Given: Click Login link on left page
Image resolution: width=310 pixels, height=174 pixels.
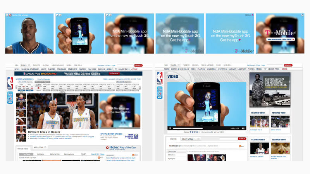Looking at the screenshot, I should [x=113, y=65].
